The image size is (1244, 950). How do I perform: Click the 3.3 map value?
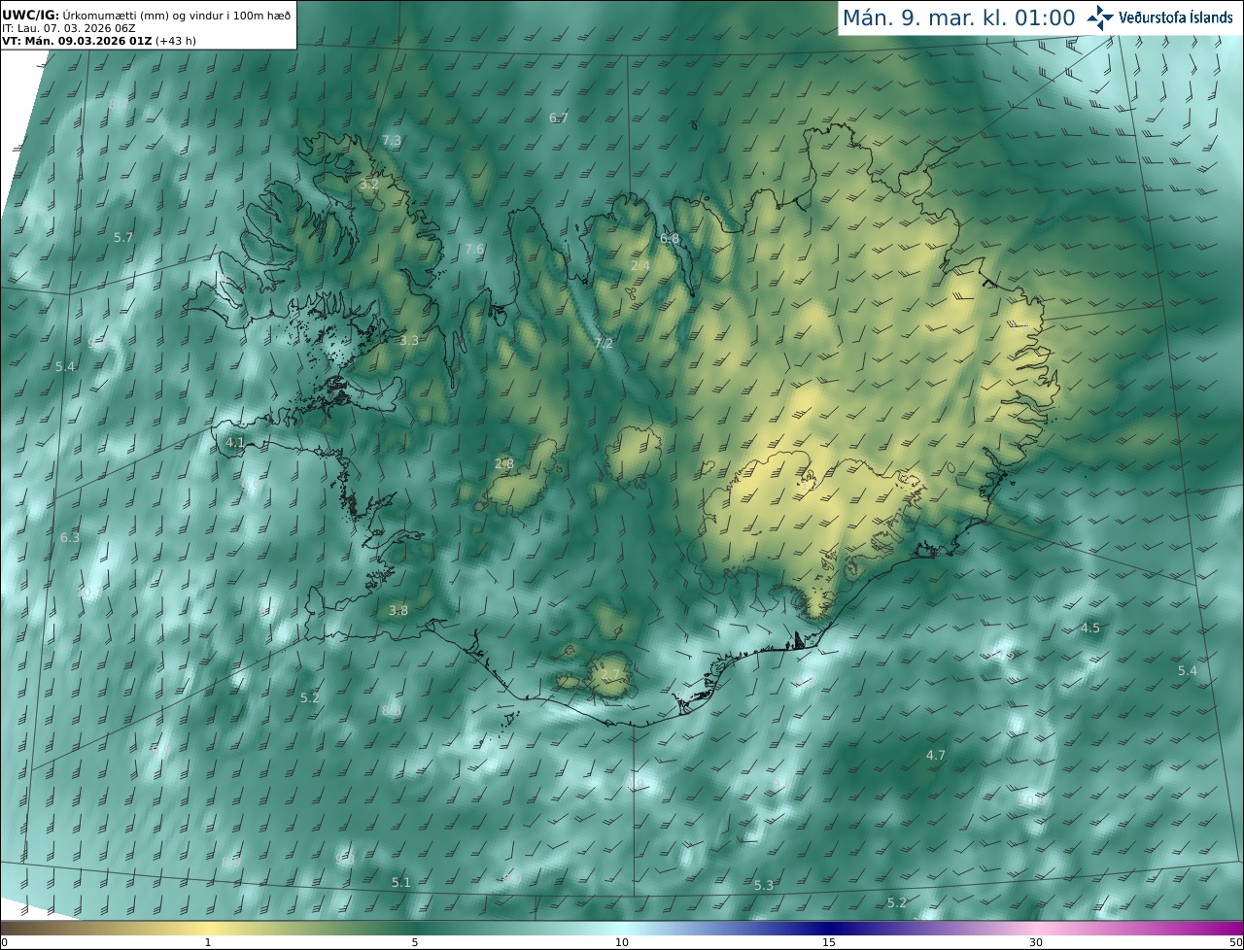409,341
